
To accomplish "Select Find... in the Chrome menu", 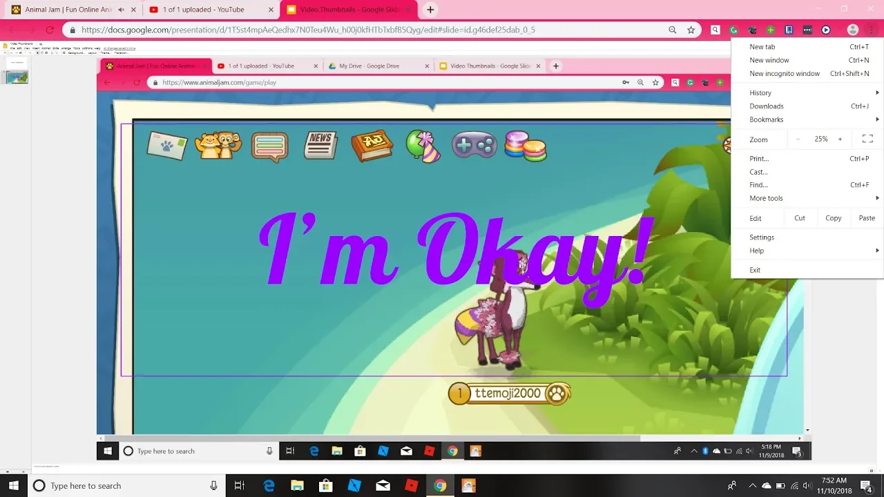I will pyautogui.click(x=807, y=185).
